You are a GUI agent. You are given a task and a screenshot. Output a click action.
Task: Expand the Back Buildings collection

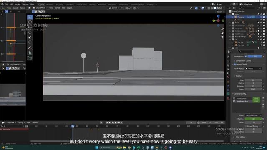coord(230,37)
